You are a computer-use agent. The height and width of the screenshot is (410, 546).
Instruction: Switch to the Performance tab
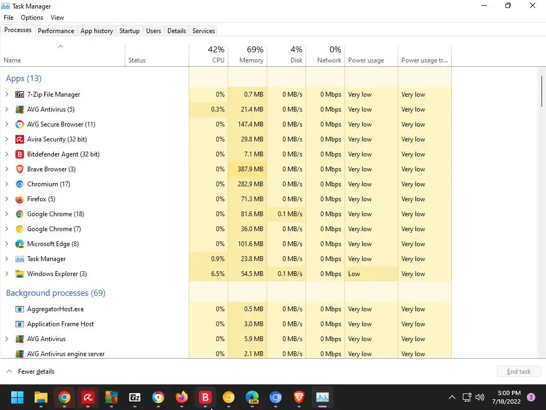click(x=56, y=30)
